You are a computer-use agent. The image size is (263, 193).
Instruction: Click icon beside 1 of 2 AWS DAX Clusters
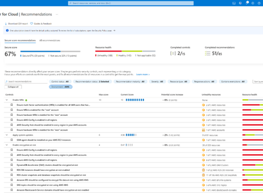pos(203,165)
